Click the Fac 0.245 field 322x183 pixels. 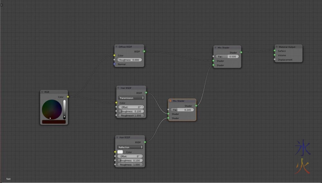coord(182,110)
